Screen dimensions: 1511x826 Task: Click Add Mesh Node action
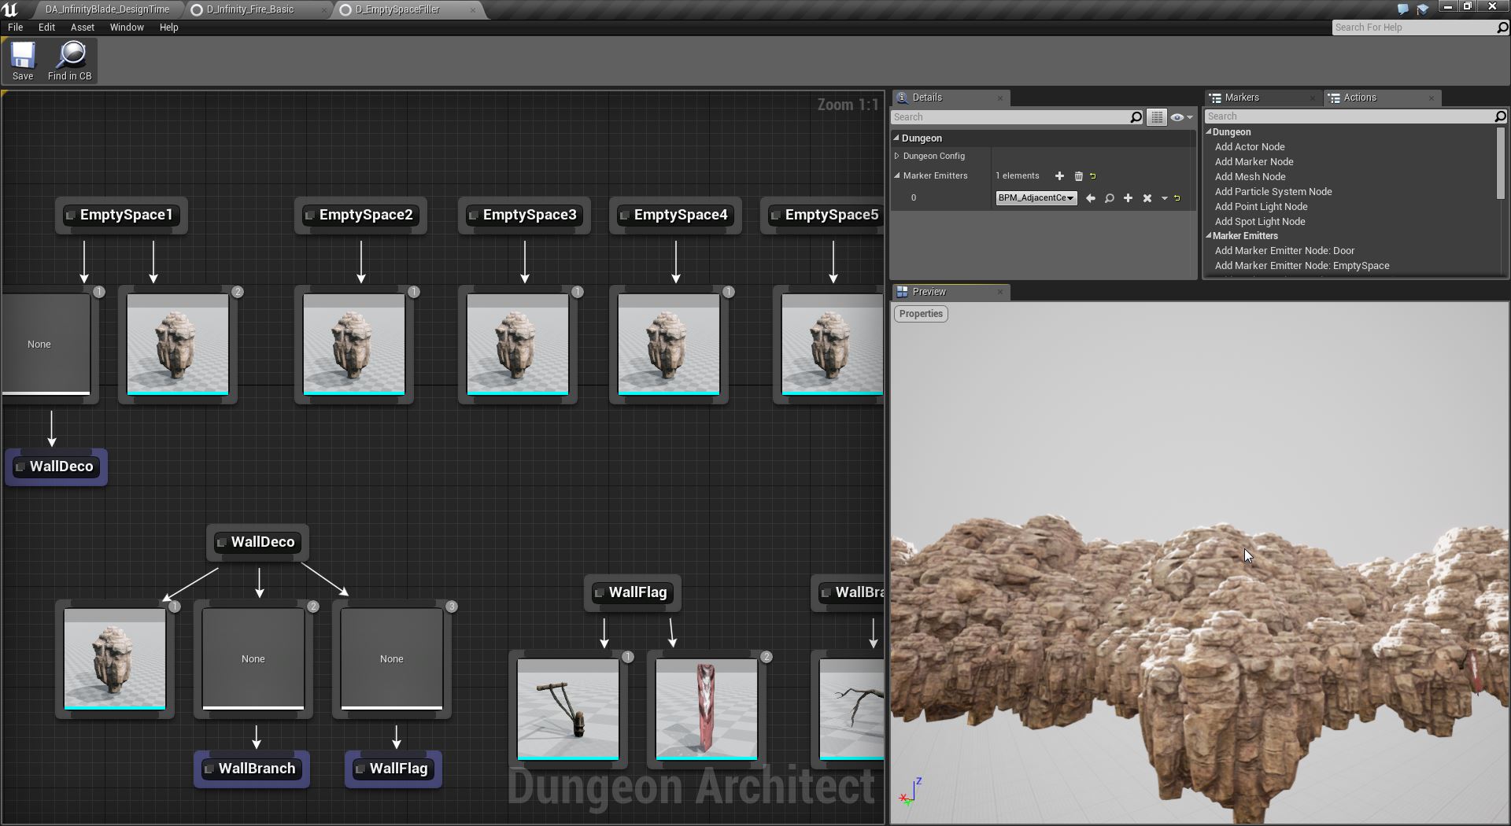[1250, 177]
